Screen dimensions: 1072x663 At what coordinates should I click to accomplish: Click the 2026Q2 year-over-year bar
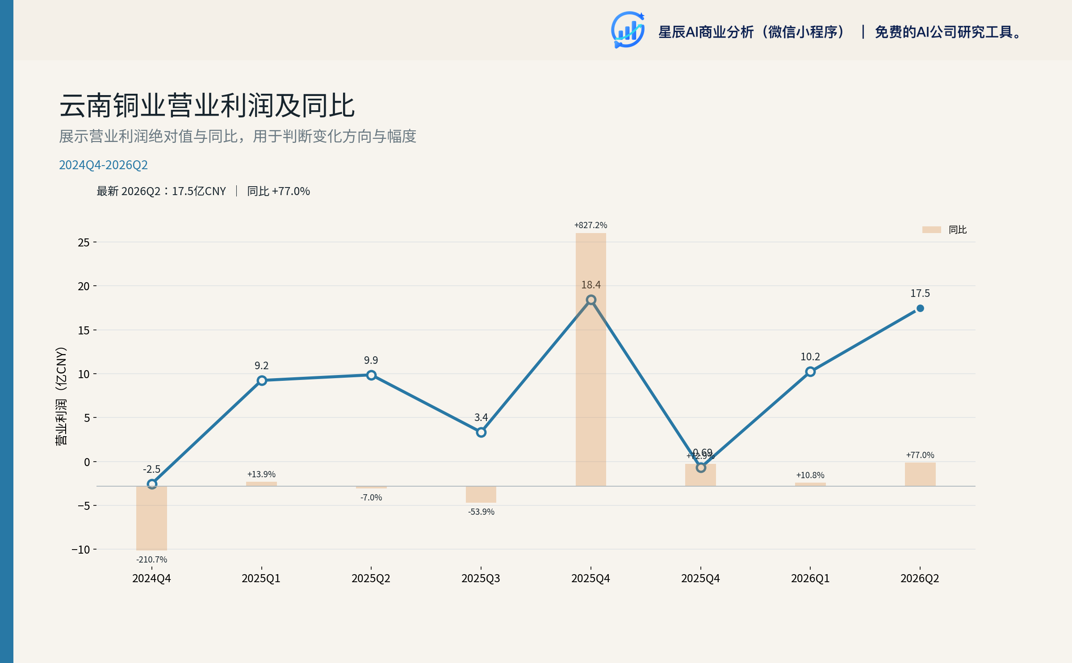coord(920,474)
